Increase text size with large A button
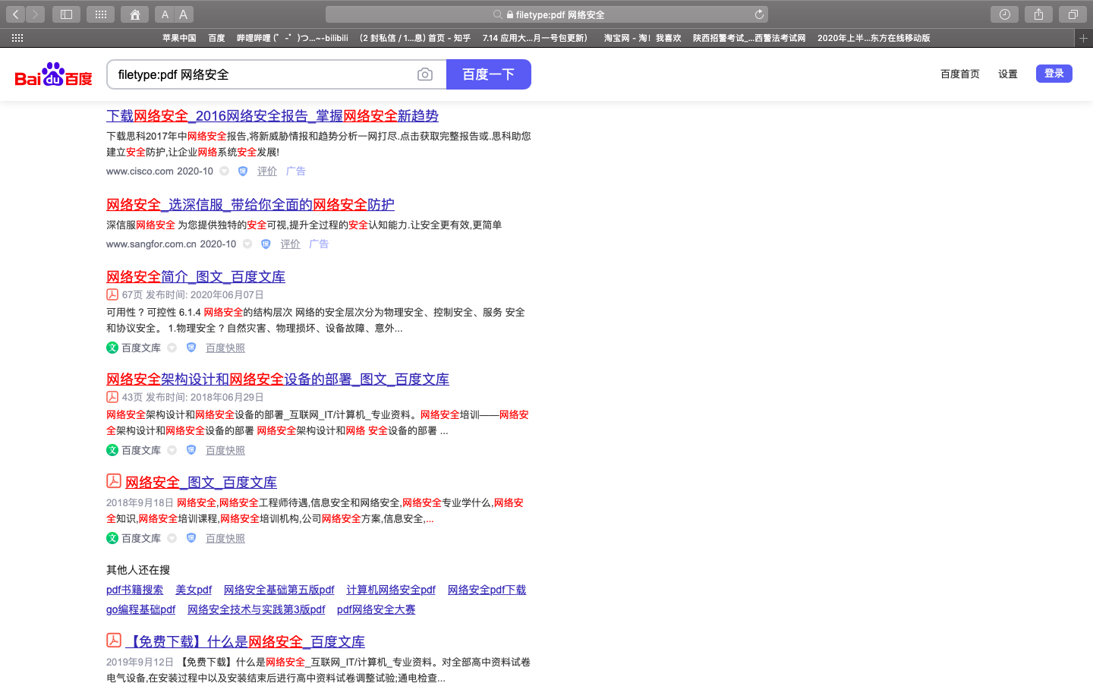The width and height of the screenshot is (1093, 683). pos(184,14)
